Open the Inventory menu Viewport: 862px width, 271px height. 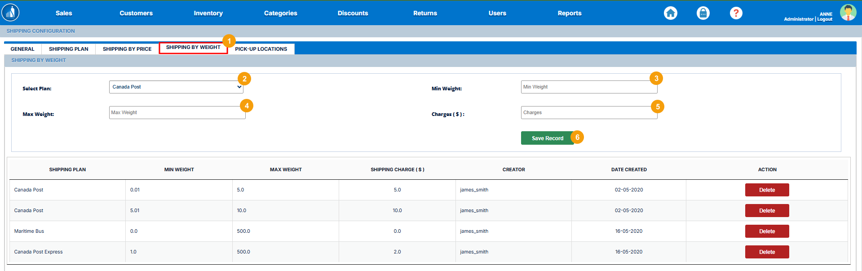point(208,13)
